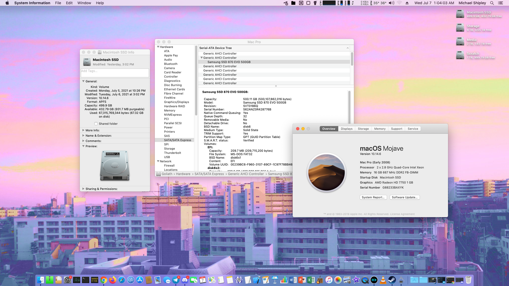Open the App Store dock icon

point(140,280)
